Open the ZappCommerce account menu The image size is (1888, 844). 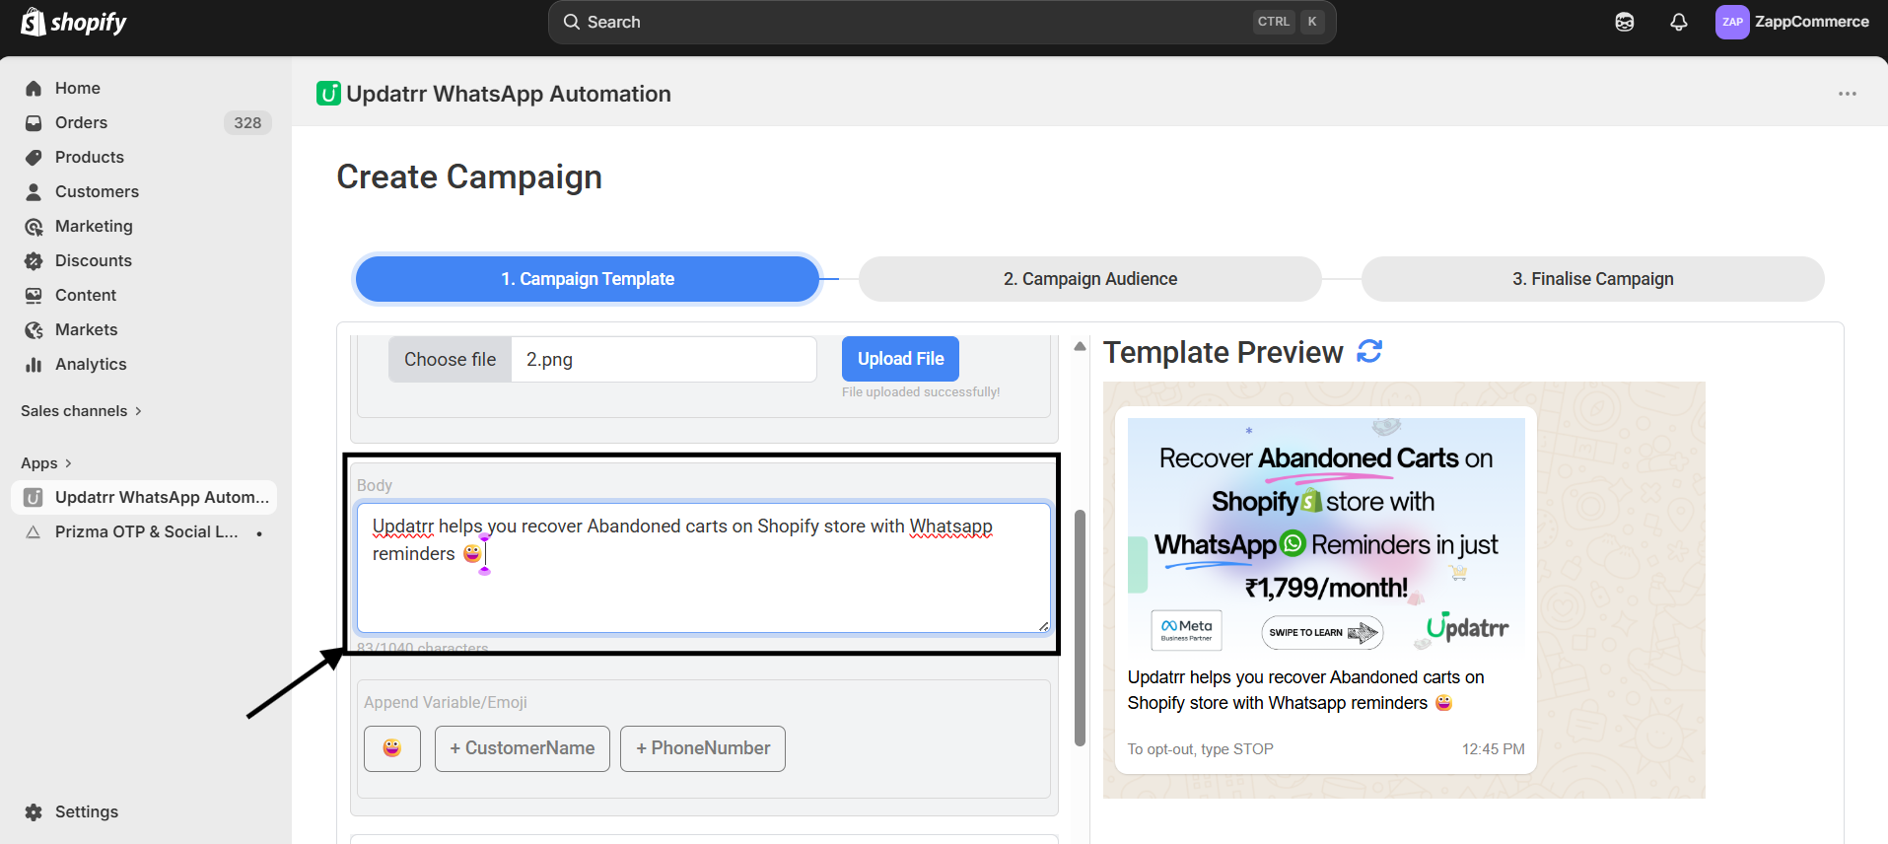(1792, 22)
